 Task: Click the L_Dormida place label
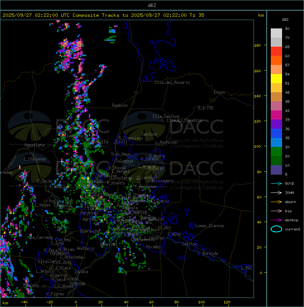(208, 253)
